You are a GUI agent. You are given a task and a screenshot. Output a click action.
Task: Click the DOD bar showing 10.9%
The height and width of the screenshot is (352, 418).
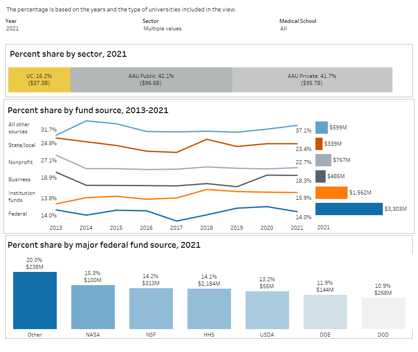coord(383,312)
